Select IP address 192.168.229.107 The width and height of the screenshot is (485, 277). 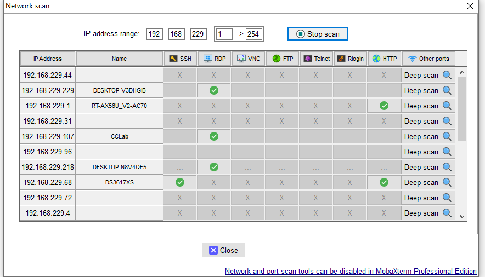(x=48, y=136)
